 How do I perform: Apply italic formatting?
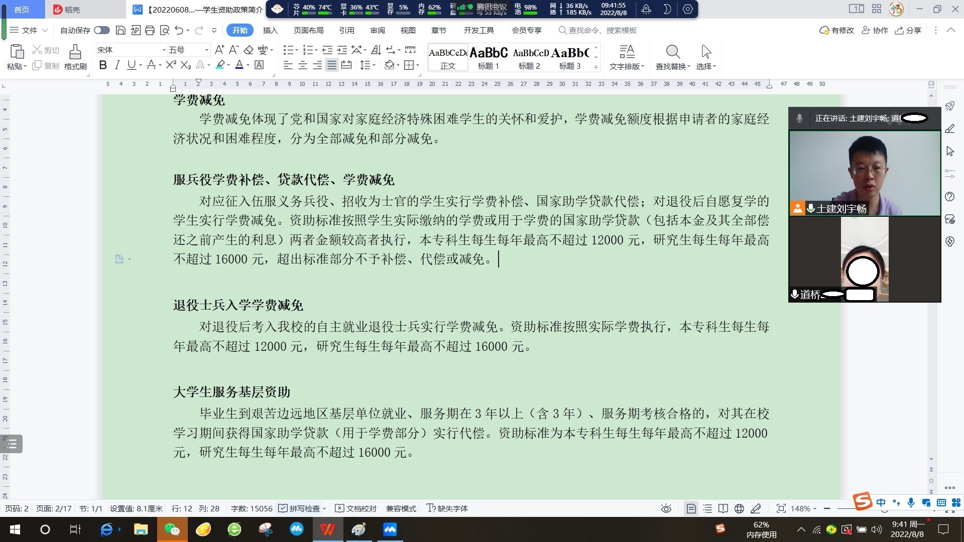[x=117, y=65]
